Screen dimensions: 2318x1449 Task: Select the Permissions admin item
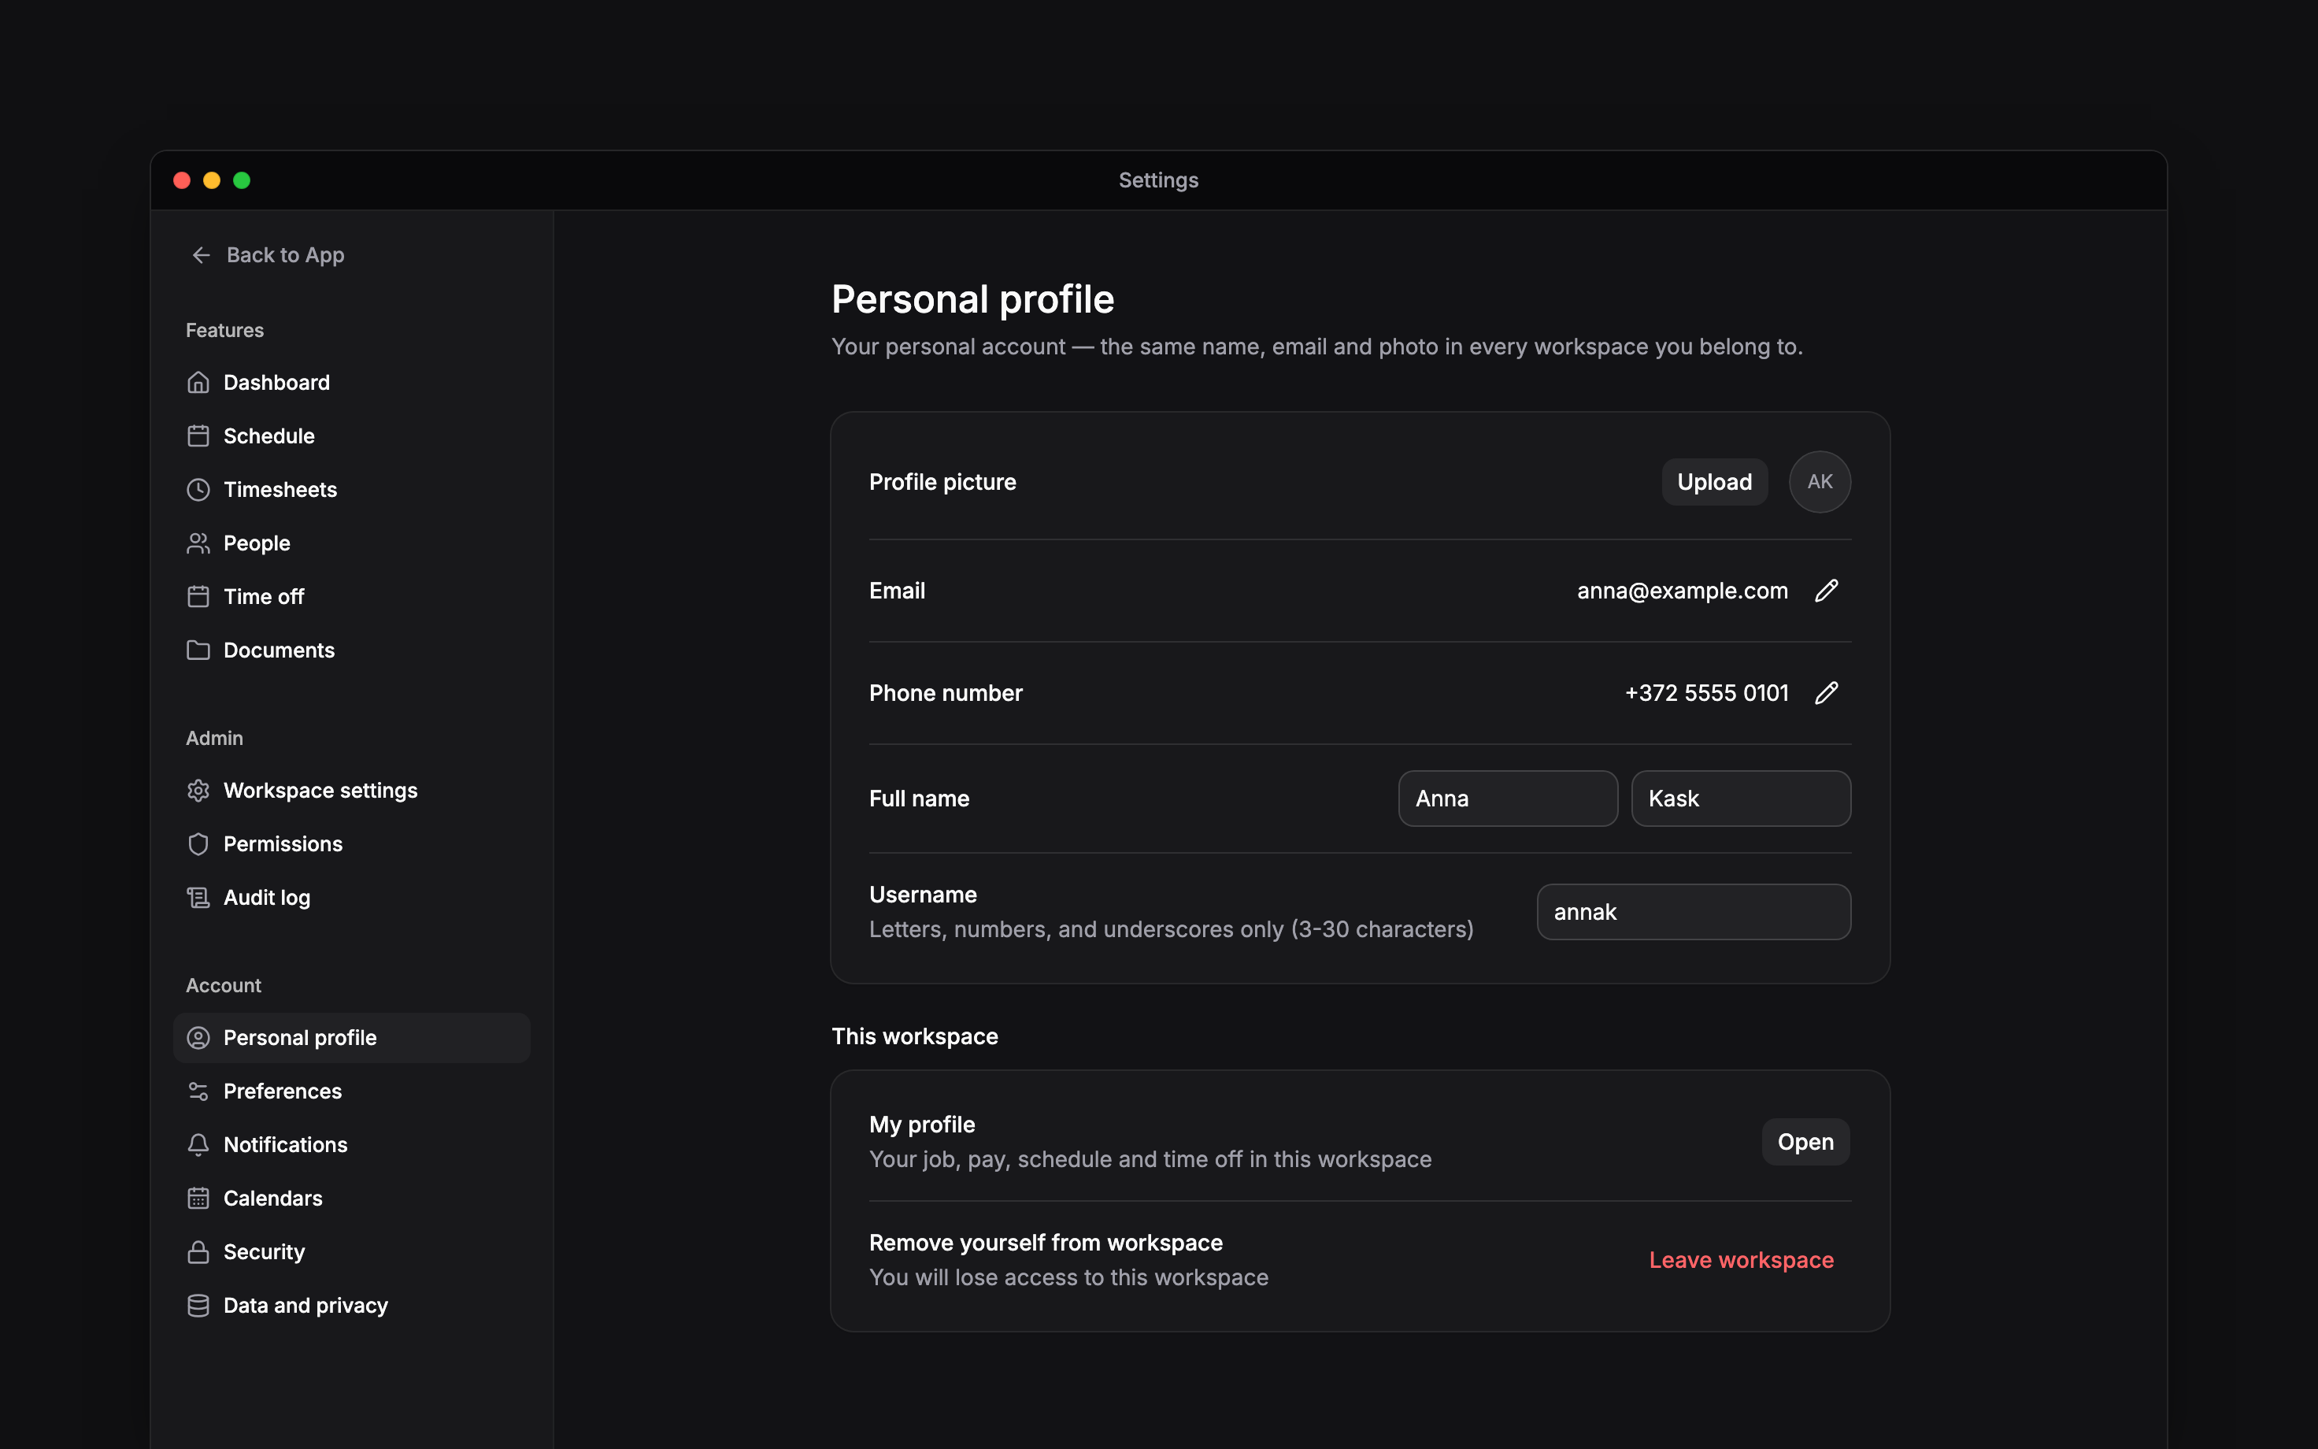[351, 844]
